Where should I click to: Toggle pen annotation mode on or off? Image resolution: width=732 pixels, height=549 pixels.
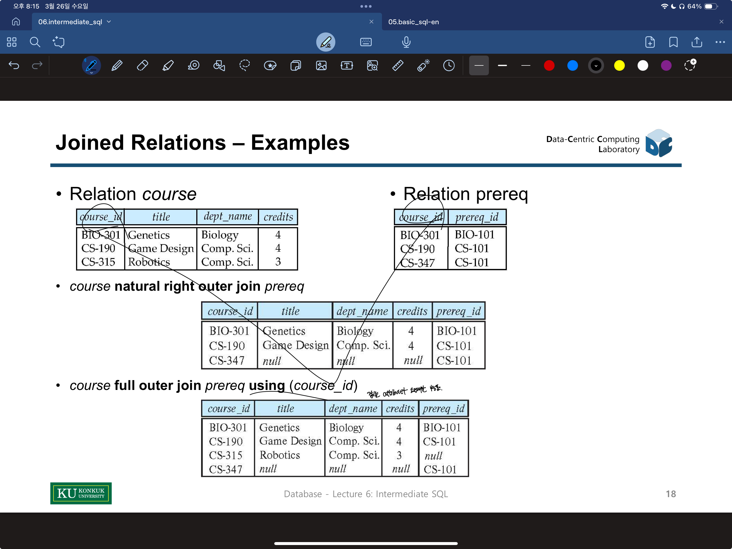point(326,42)
